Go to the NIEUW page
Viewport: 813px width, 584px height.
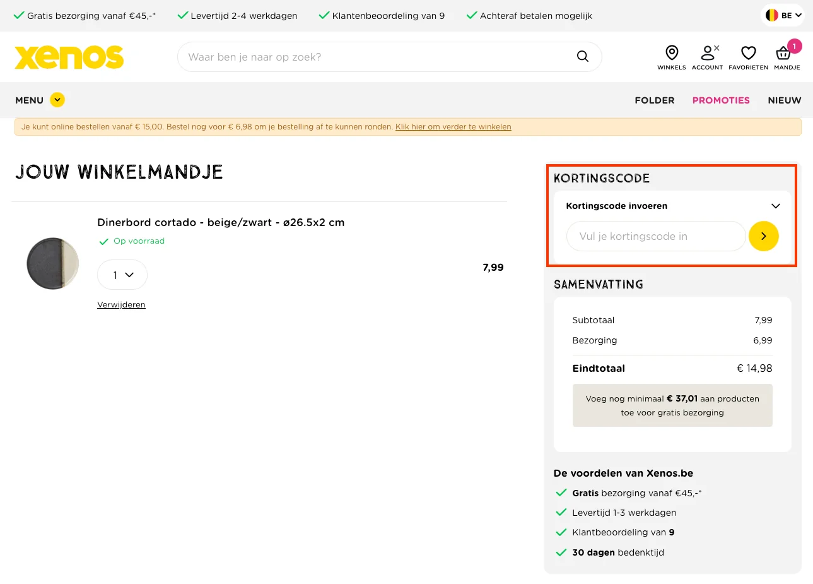784,100
